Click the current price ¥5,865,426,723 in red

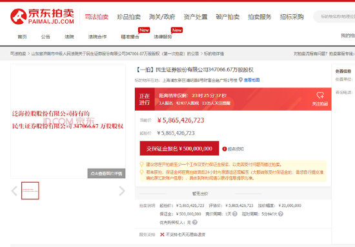click(181, 120)
